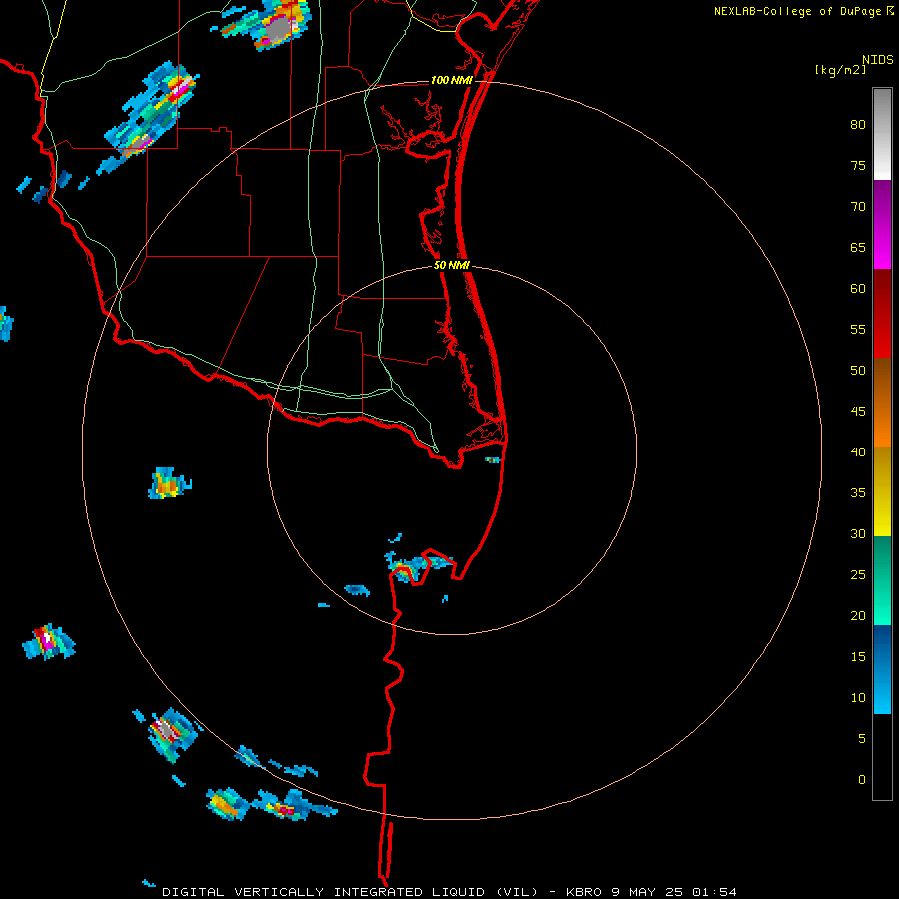Click the '10' color scale value
This screenshot has width=899, height=899.
click(x=858, y=698)
